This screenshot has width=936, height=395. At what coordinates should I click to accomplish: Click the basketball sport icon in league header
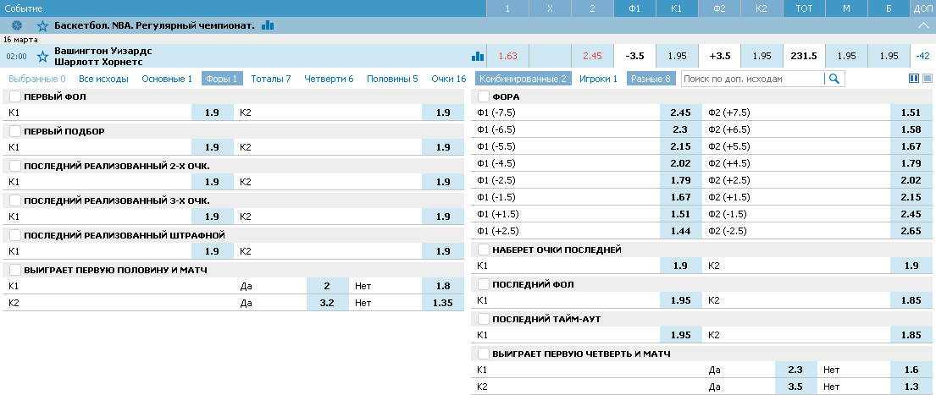click(16, 25)
